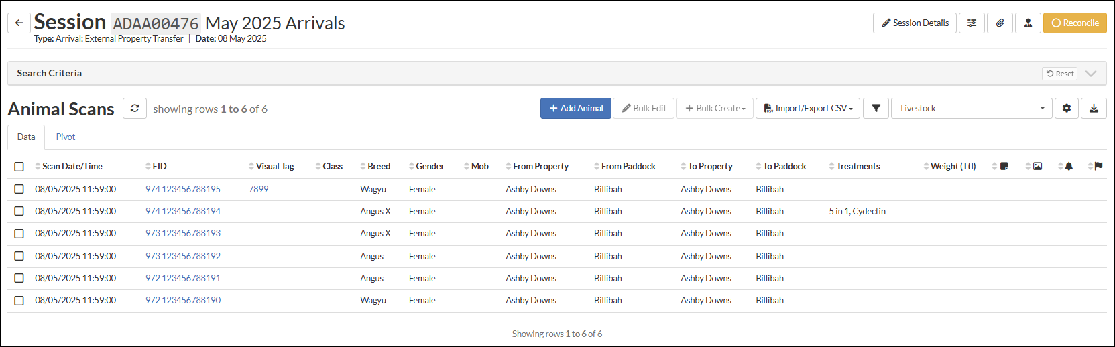The image size is (1115, 347).
Task: Open the session sliders settings icon
Action: click(x=972, y=23)
